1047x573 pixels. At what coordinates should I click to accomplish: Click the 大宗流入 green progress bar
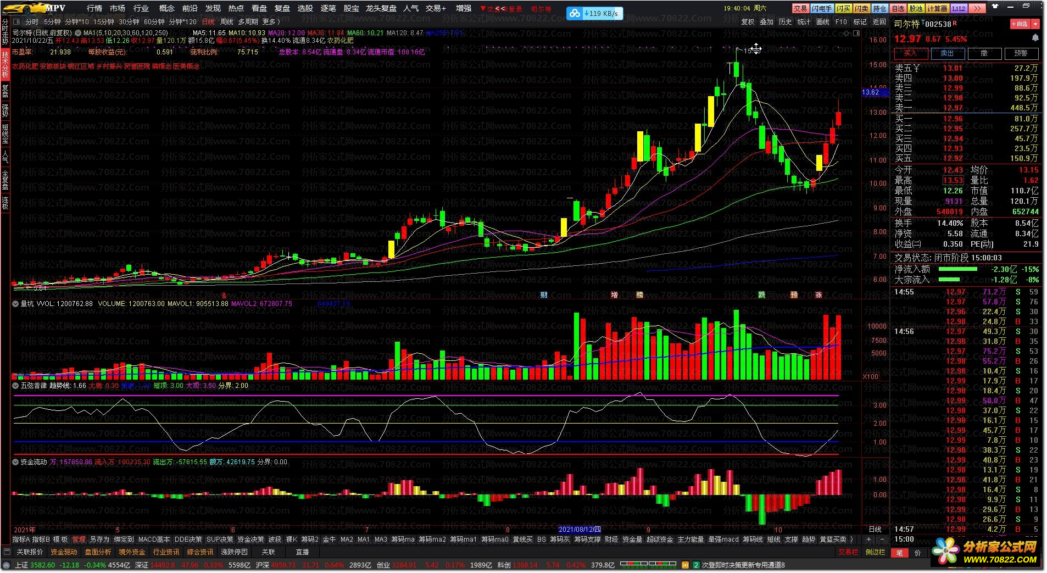pyautogui.click(x=949, y=280)
